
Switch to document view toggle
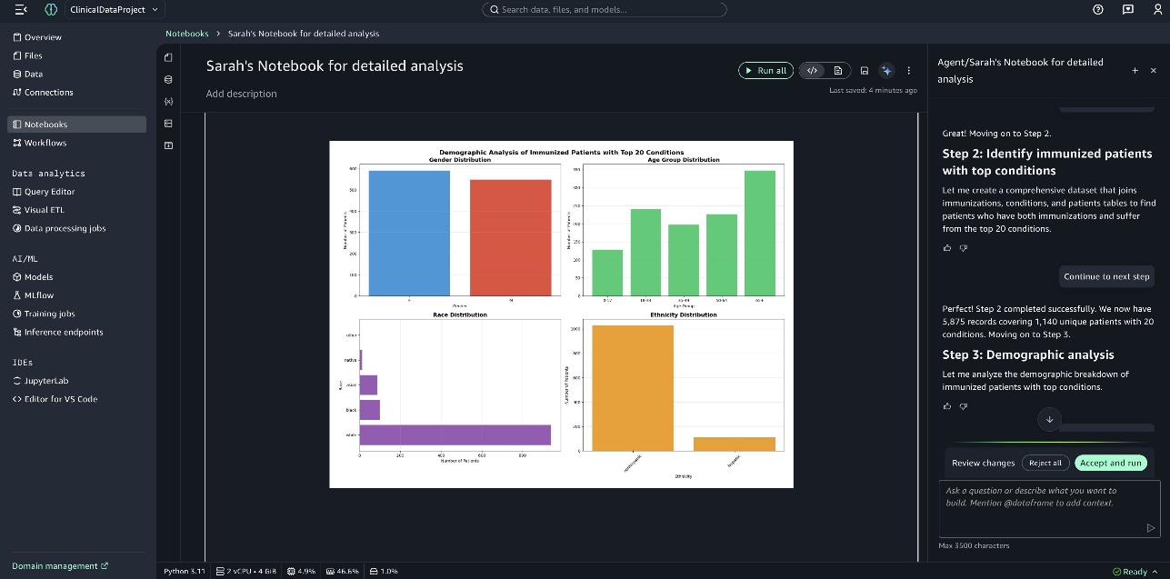tap(837, 71)
